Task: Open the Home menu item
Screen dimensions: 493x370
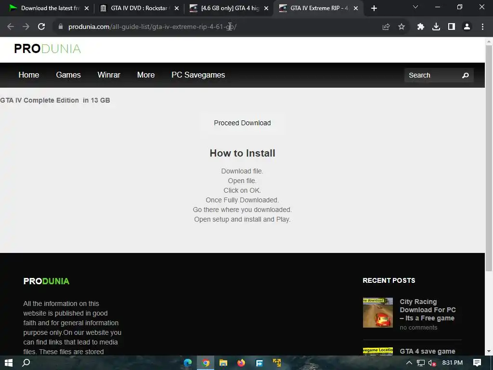Action: 28,75
